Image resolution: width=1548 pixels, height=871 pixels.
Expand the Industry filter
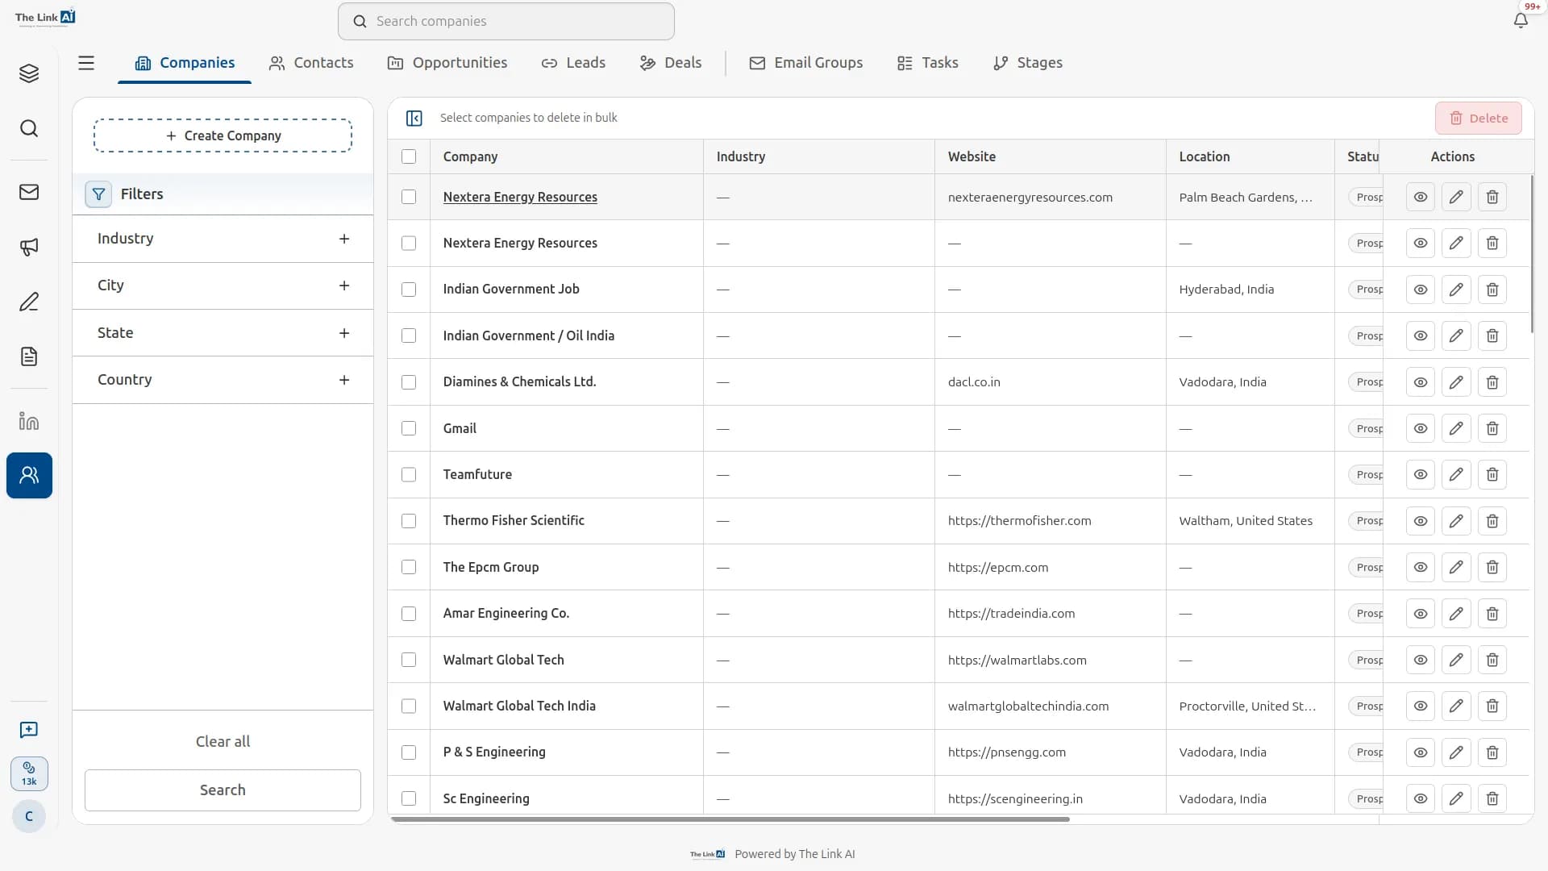[x=223, y=239]
